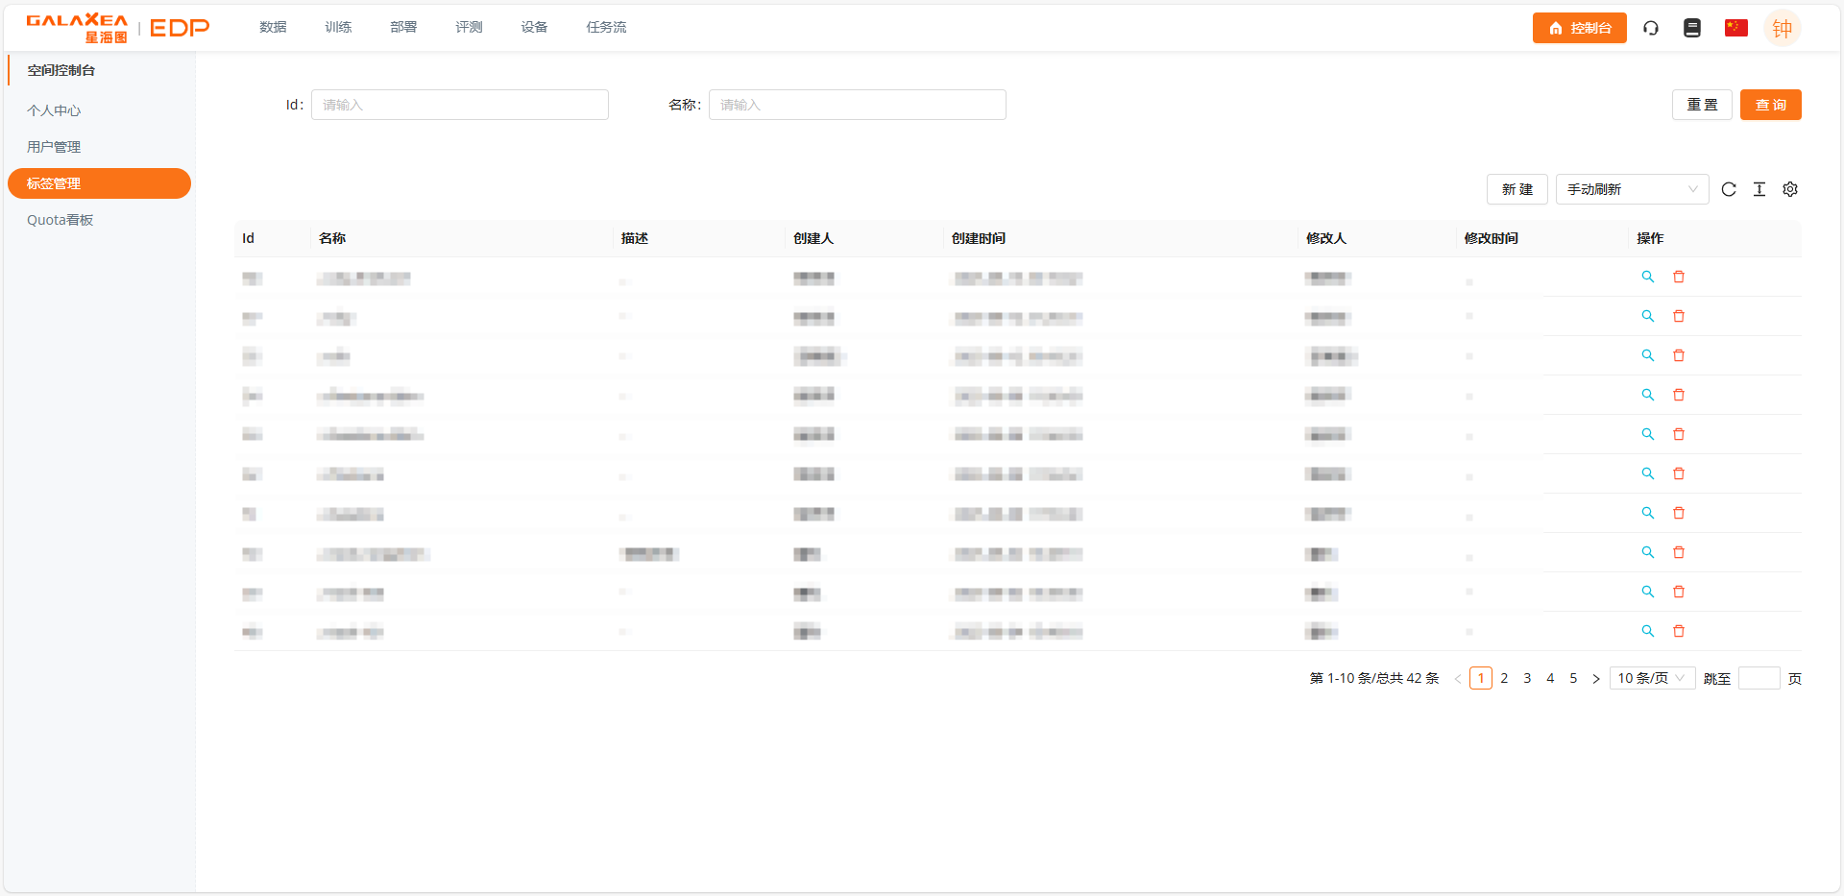
Task: Open the 训练 top menu
Action: click(338, 27)
